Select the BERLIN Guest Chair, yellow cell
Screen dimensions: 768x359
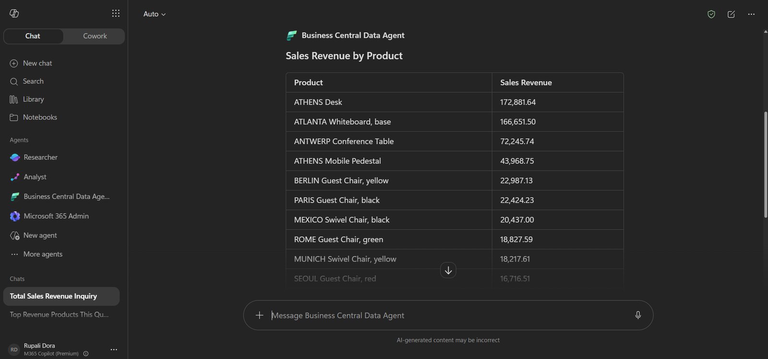(389, 181)
